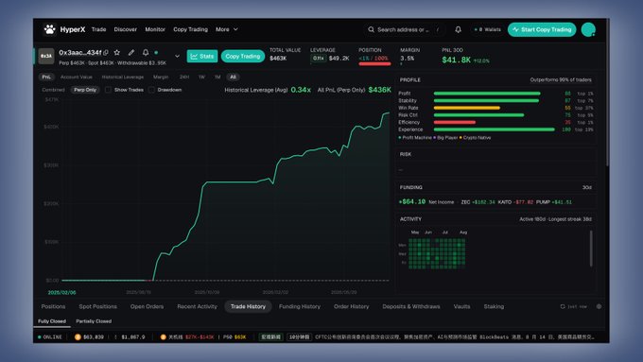Open table settings gear icon
The height and width of the screenshot is (362, 643).
(600, 306)
